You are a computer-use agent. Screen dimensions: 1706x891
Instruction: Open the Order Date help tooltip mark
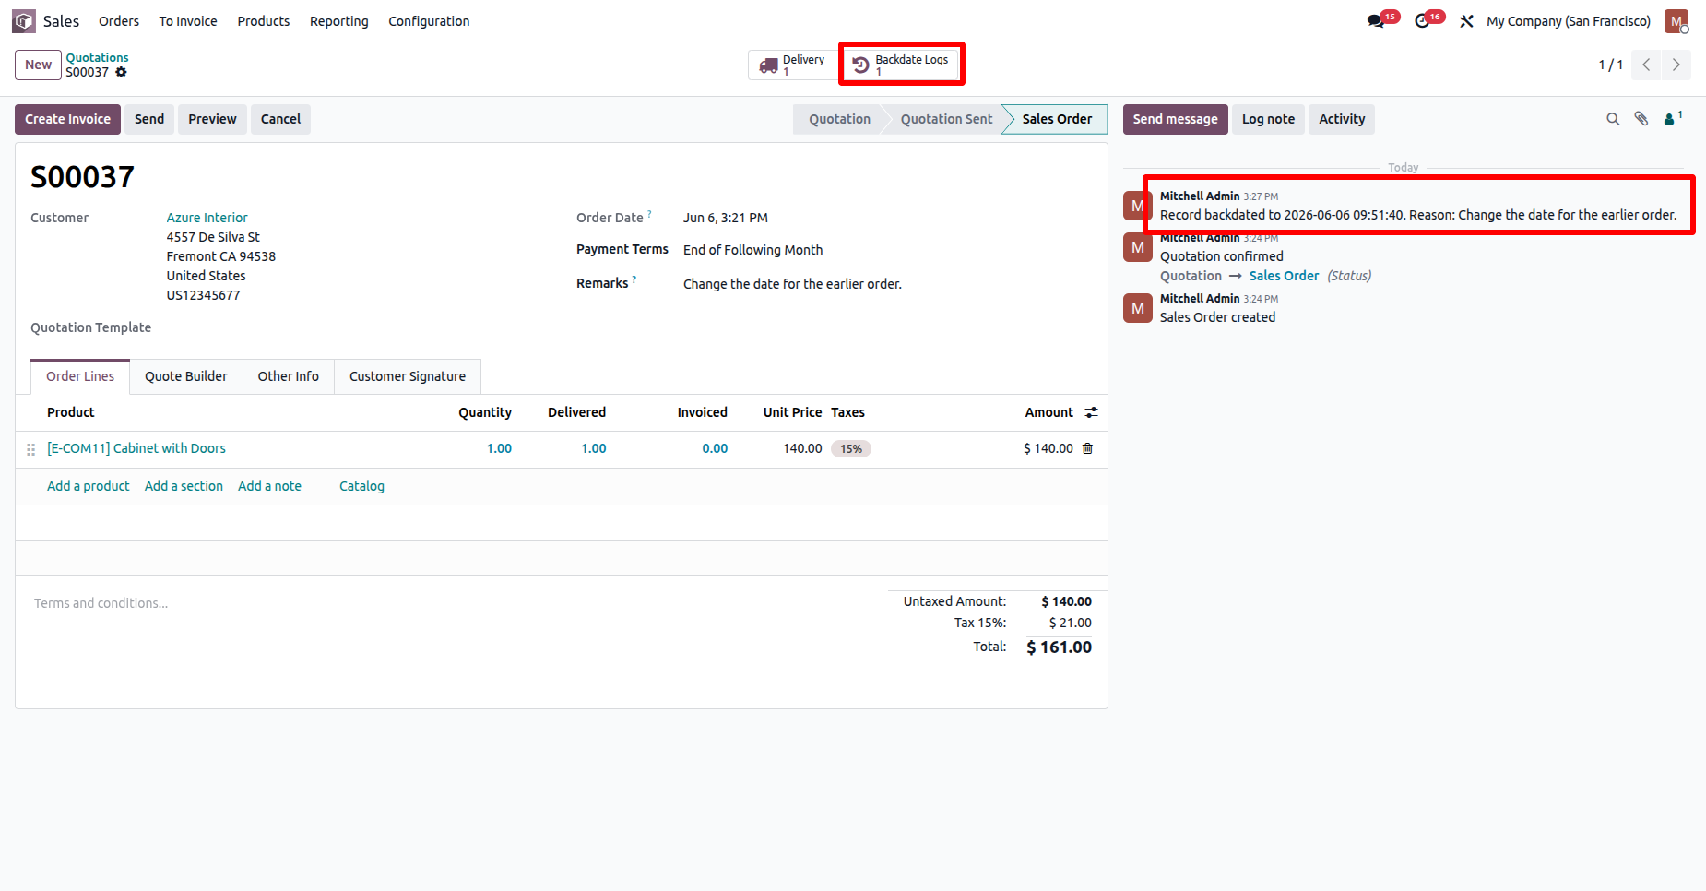649,214
